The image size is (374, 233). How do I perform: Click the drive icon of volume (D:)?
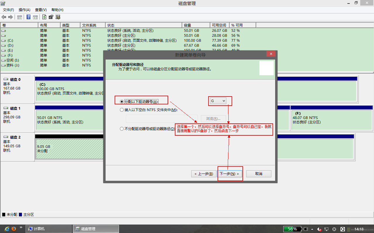(x=4, y=45)
